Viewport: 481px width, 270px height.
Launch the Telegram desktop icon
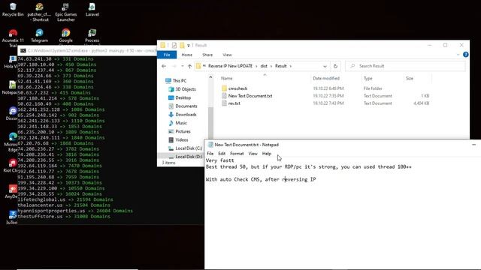39,36
